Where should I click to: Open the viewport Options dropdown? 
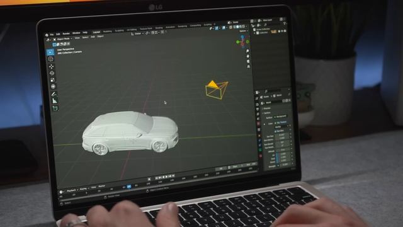point(243,31)
